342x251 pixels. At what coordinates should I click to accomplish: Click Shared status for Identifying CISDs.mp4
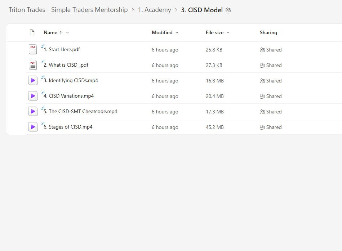(271, 81)
